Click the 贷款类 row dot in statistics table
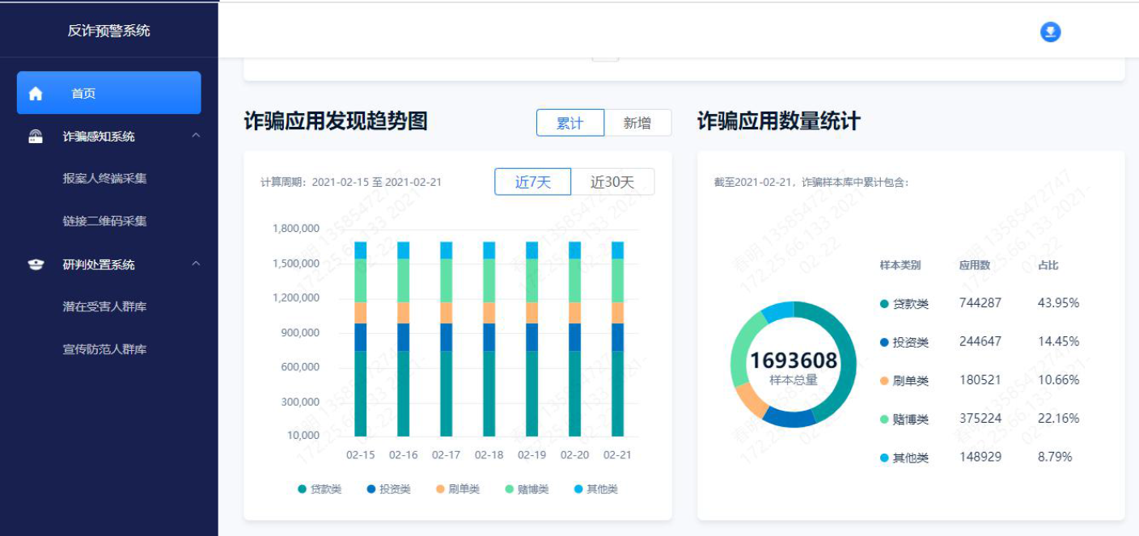Viewport: 1139px width, 536px height. click(884, 304)
